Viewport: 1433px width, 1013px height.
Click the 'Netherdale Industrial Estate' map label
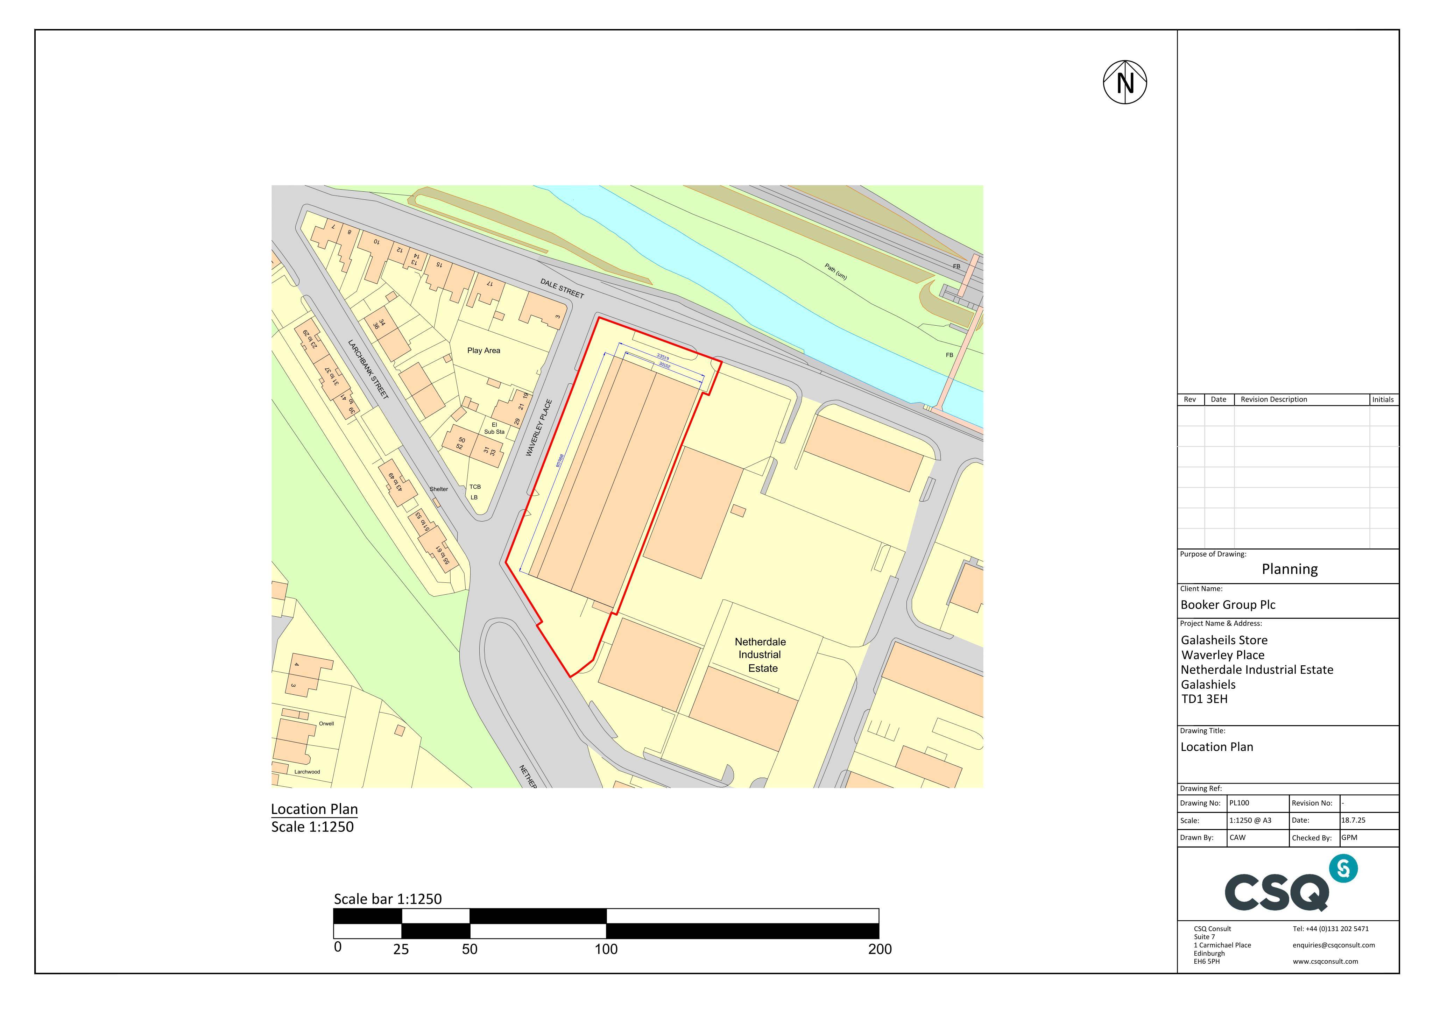click(760, 655)
